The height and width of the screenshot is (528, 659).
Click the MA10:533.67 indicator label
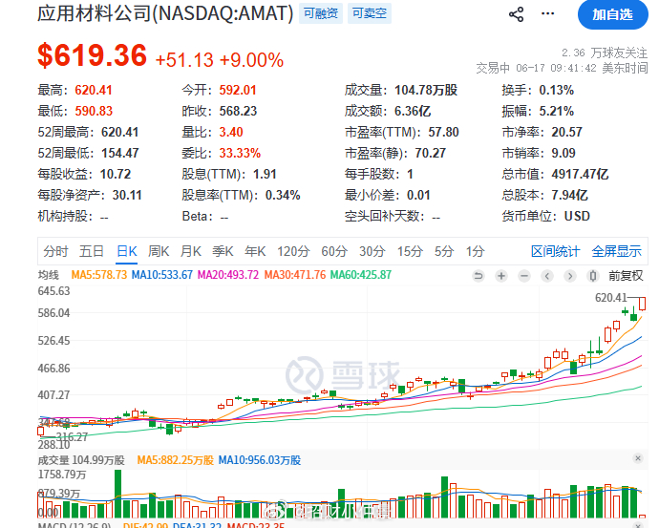click(x=162, y=275)
